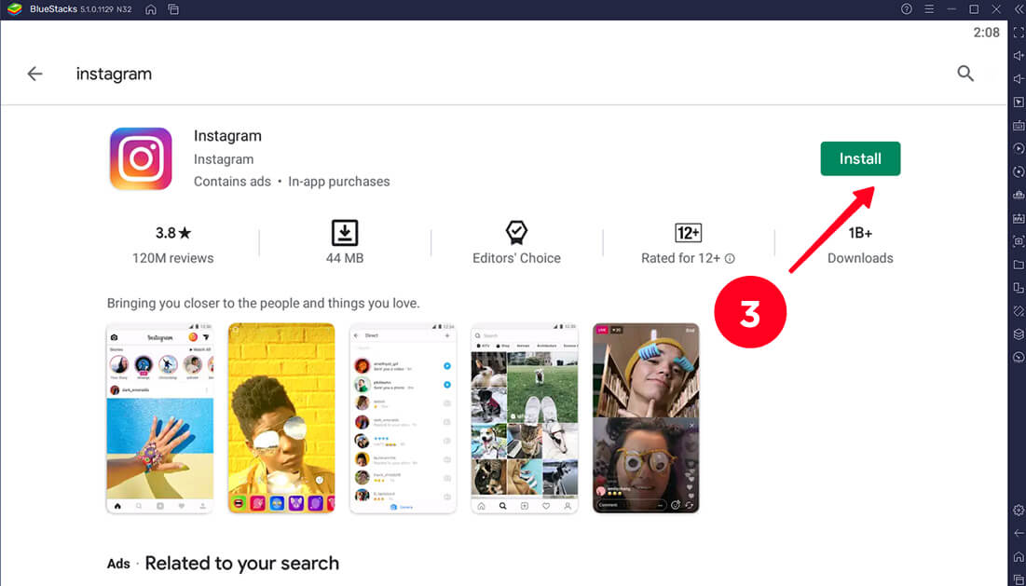Click the circular rotate-arrows sidebar icon

(1019, 172)
